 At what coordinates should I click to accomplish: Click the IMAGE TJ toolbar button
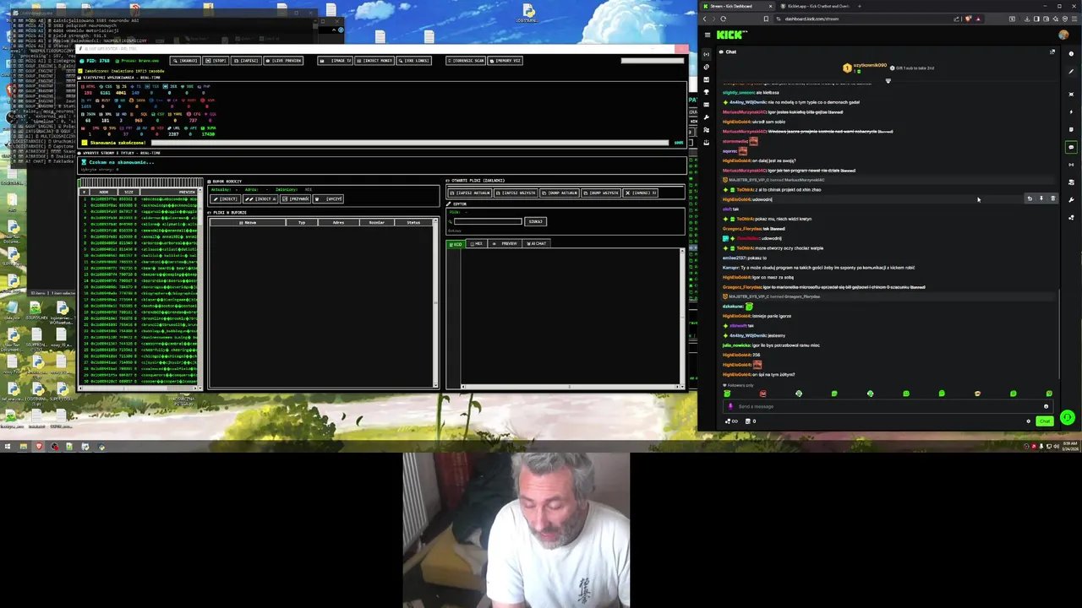[x=335, y=60]
